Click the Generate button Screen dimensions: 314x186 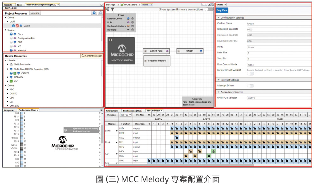coord(35,13)
